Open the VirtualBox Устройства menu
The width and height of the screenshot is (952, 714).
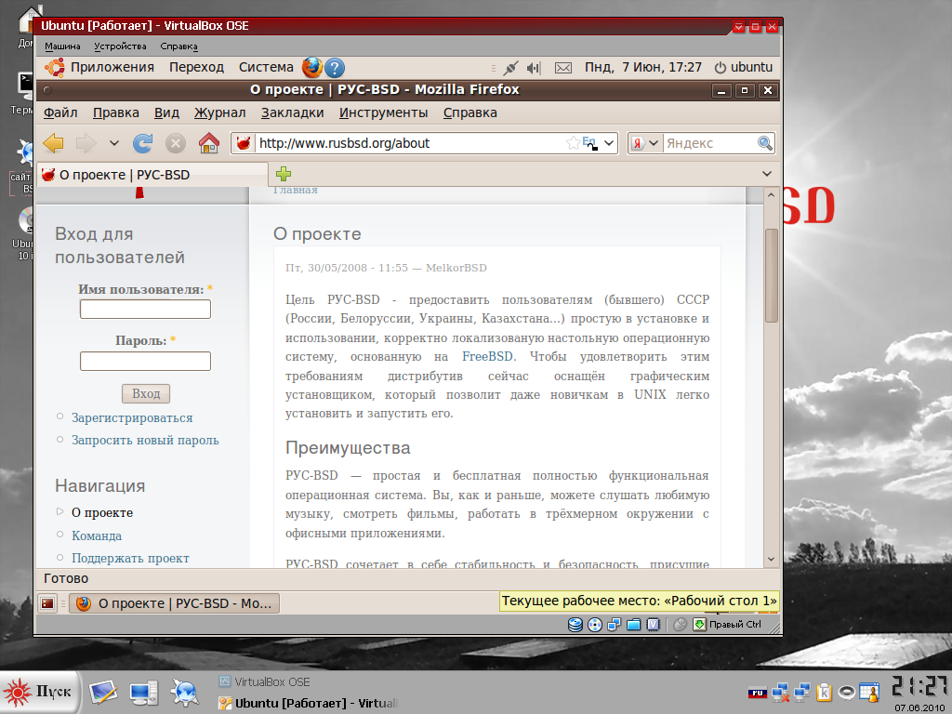[x=120, y=46]
